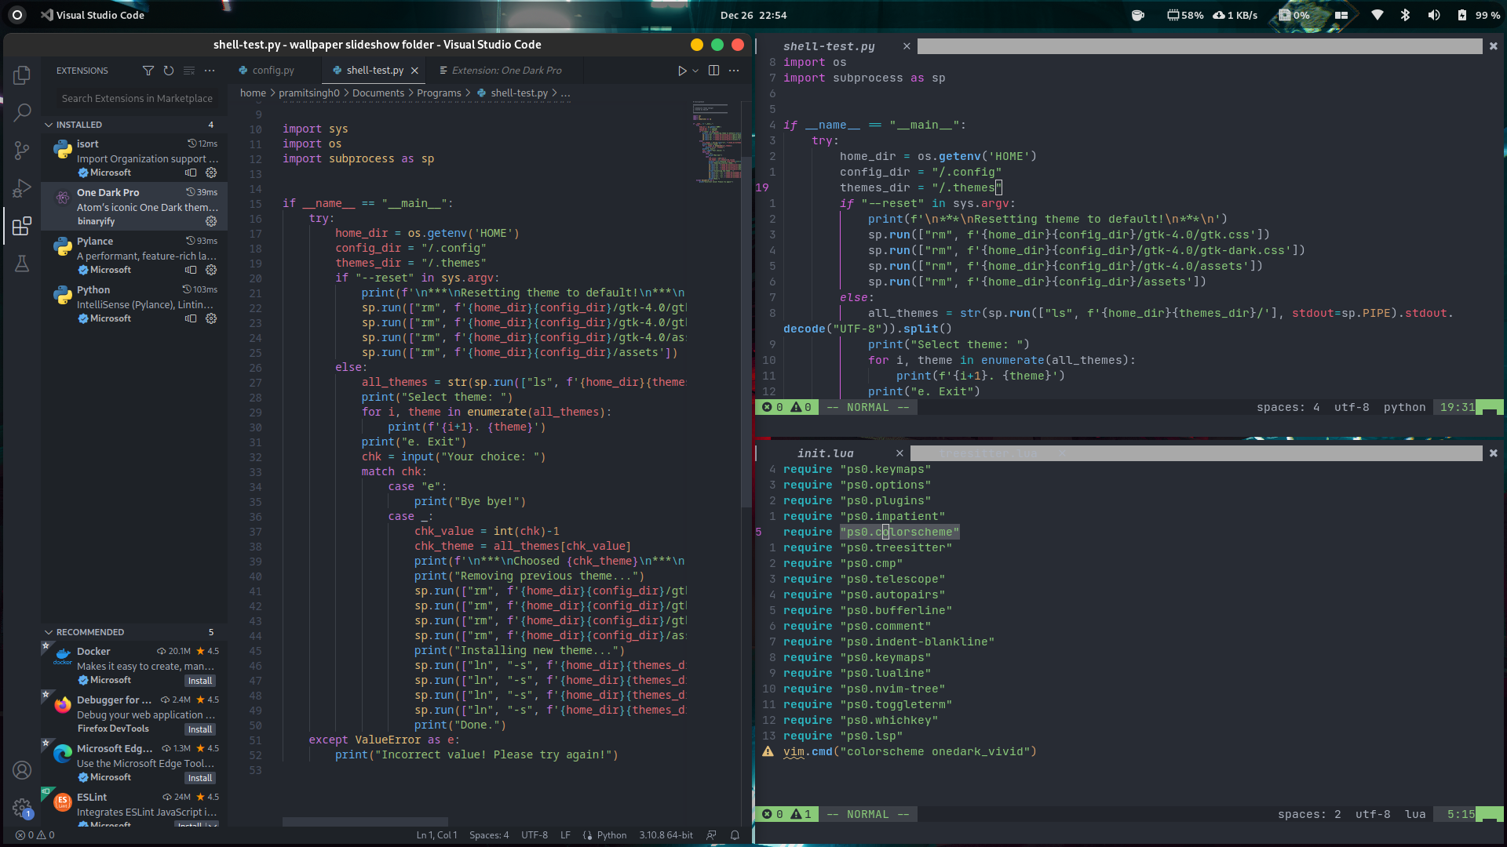Open the dropdown beside the run button
Image resolution: width=1507 pixels, height=847 pixels.
[695, 70]
